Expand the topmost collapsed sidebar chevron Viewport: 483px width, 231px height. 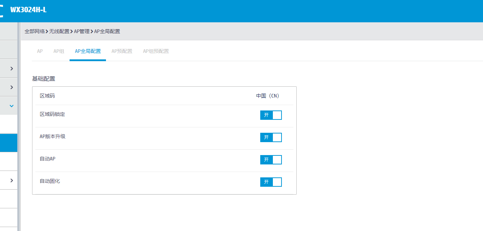coord(12,68)
